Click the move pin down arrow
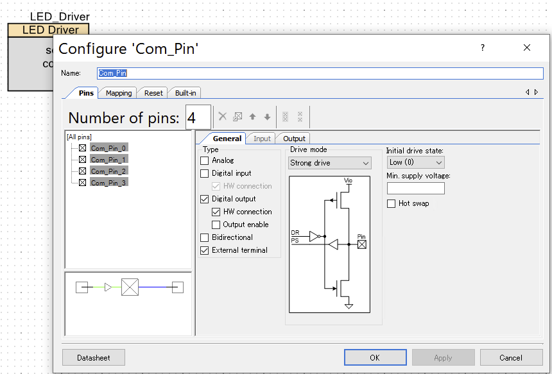Screen dimensions: 552x374 pyautogui.click(x=267, y=117)
